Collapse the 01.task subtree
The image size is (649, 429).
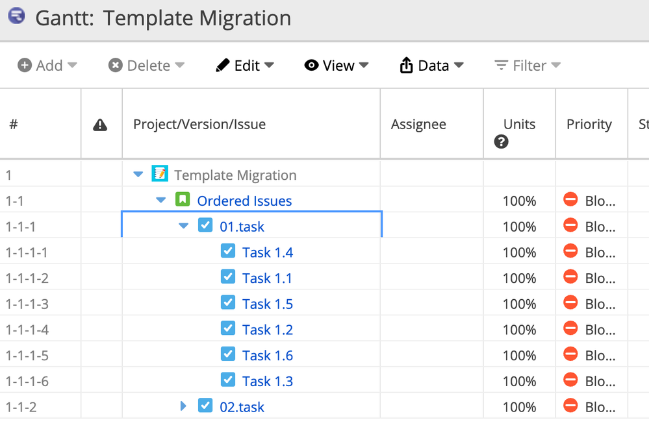pos(183,226)
